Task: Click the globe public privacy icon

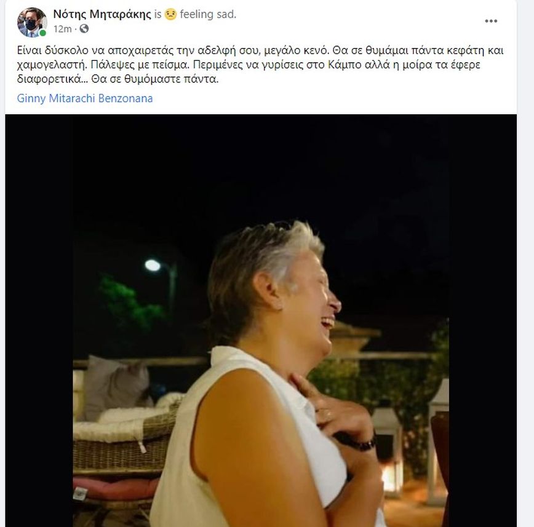Action: [84, 29]
